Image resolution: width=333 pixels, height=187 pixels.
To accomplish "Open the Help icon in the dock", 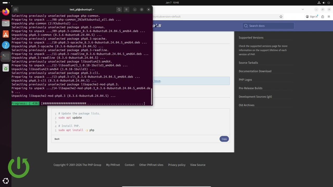I will (6, 45).
